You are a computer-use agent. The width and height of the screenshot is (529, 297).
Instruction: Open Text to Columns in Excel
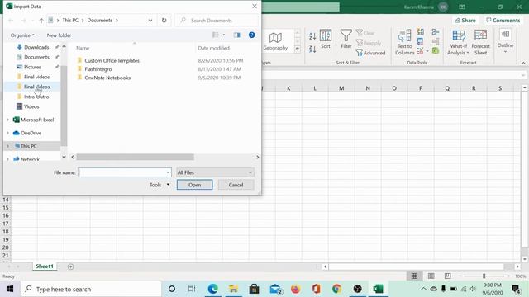pyautogui.click(x=404, y=42)
